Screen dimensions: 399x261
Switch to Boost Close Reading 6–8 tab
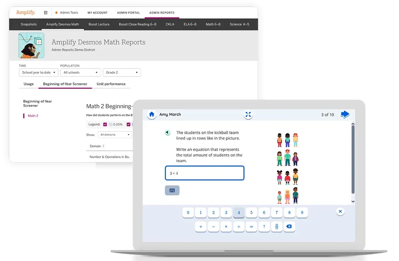pyautogui.click(x=138, y=24)
